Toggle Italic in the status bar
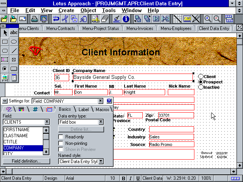This screenshot has width=243, height=182. 131,178
